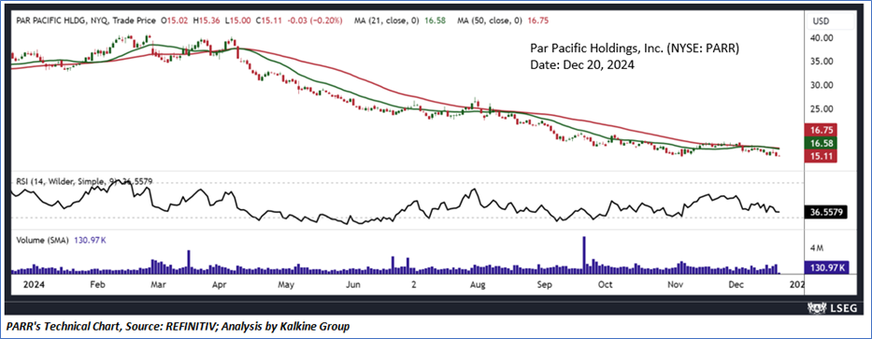Click the blue 130.97 K volume tag
Image resolution: width=872 pixels, height=339 pixels.
pyautogui.click(x=828, y=267)
